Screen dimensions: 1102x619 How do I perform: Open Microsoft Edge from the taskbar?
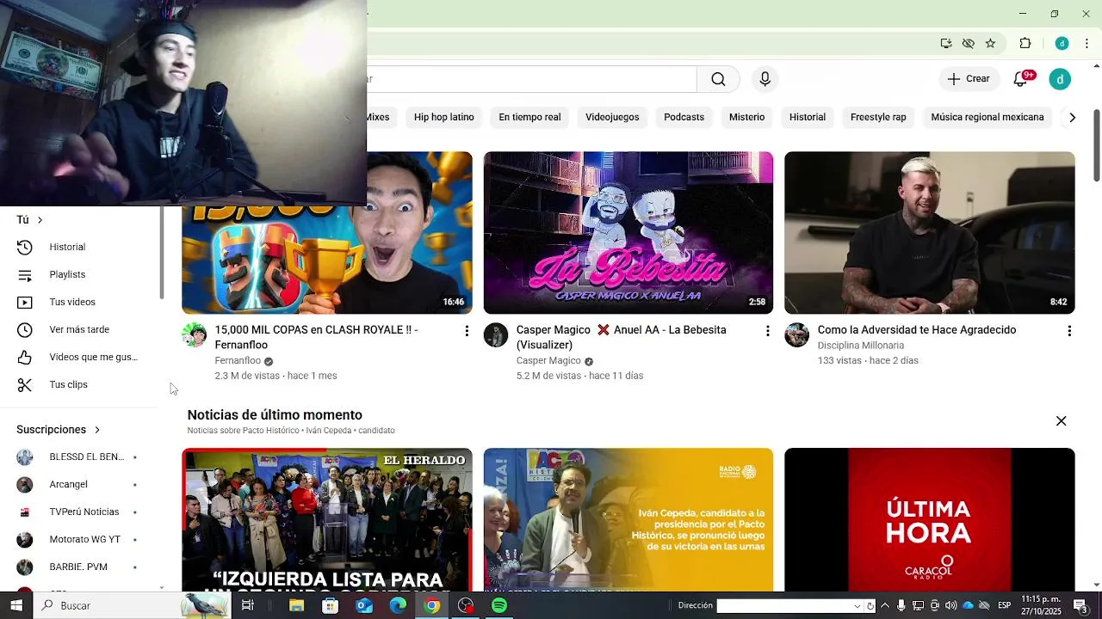tap(398, 605)
